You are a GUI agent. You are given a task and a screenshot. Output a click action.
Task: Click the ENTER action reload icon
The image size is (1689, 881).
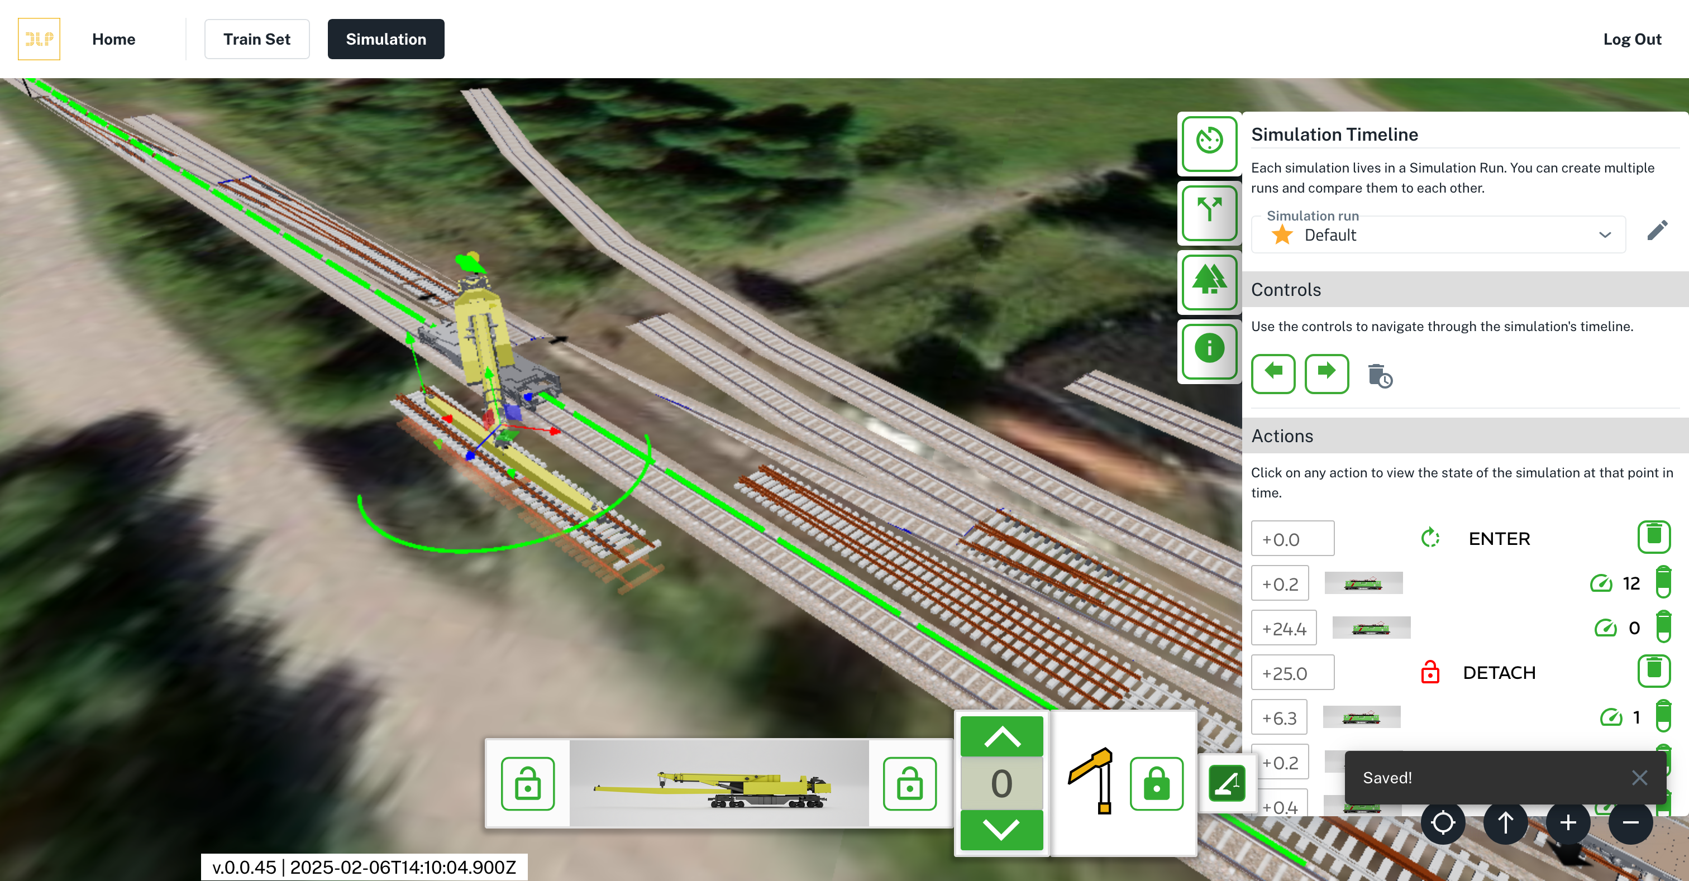coord(1430,538)
